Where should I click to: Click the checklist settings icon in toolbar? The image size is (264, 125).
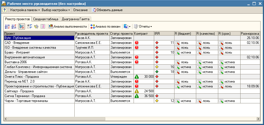30,26
